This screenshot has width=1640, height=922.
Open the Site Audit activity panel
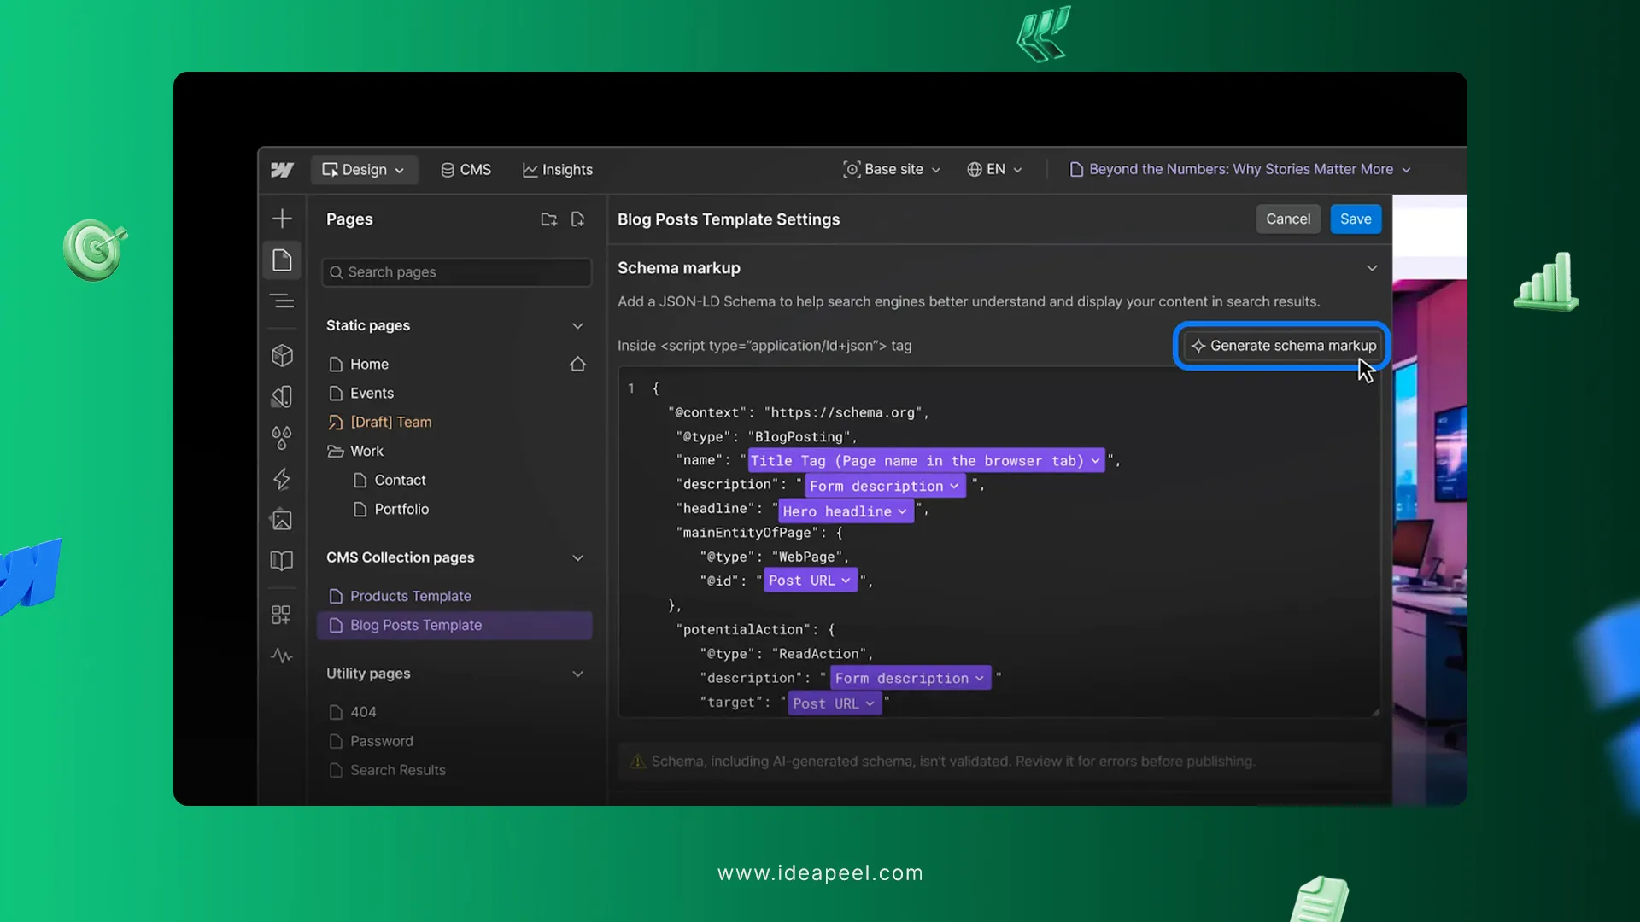282,656
